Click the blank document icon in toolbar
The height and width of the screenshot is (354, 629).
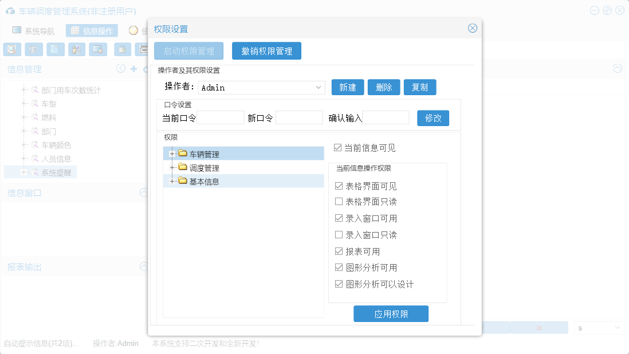[x=55, y=49]
